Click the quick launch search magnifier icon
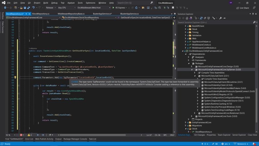Viewport: 259px width, 146px height. (152, 3)
